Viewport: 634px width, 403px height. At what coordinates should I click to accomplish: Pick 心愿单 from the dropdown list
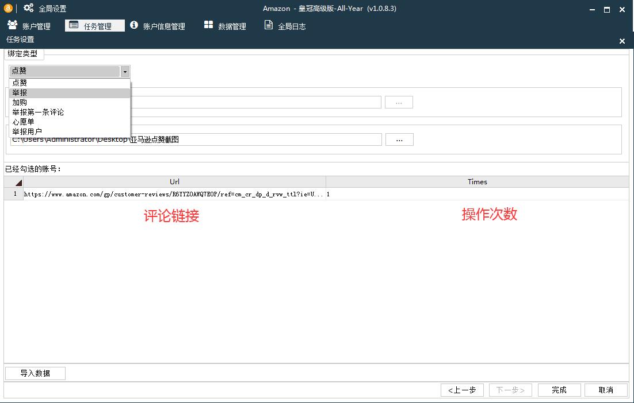[70, 122]
